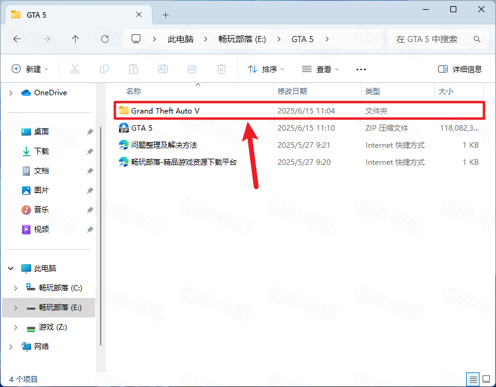Select the GTA 5 ZIP file icon
This screenshot has height=387, width=496.
(124, 128)
